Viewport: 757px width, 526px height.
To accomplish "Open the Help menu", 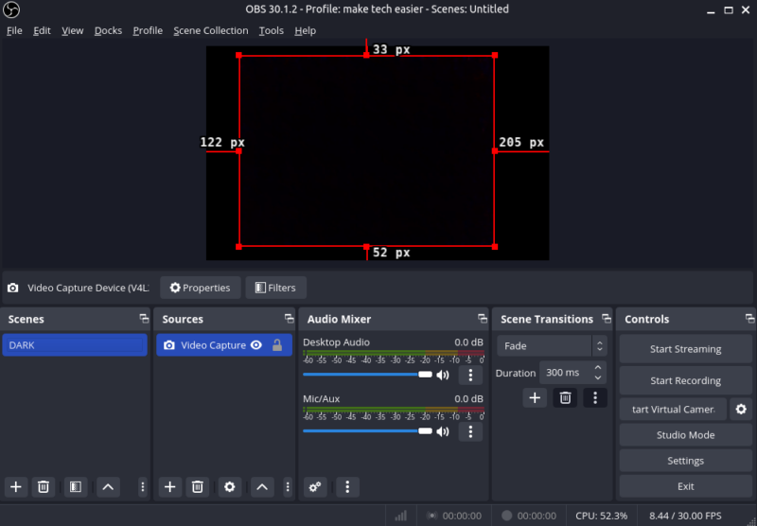I will [305, 30].
